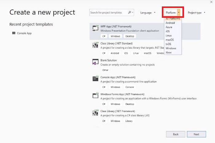Click the Windows tag under Console App

[x=115, y=87]
